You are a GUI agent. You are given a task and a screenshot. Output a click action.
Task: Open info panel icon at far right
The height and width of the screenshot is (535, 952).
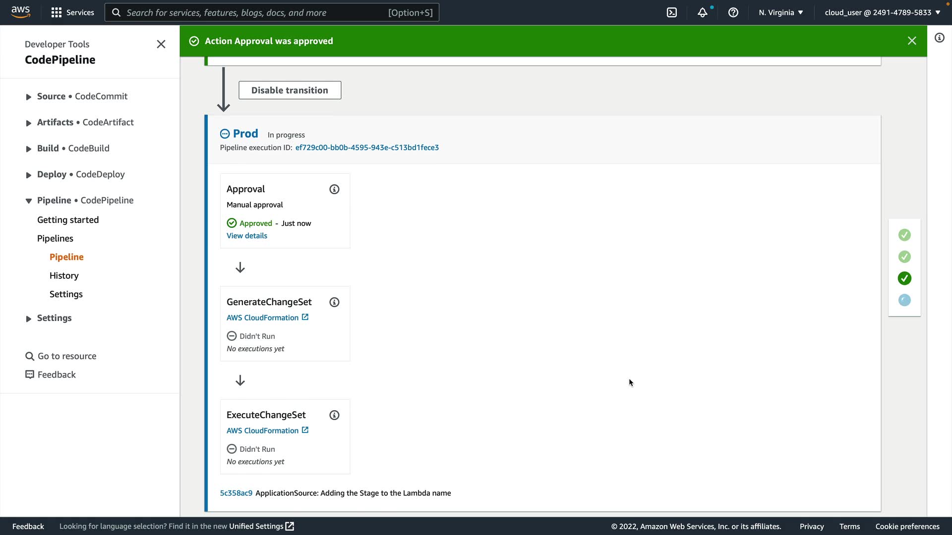coord(940,38)
